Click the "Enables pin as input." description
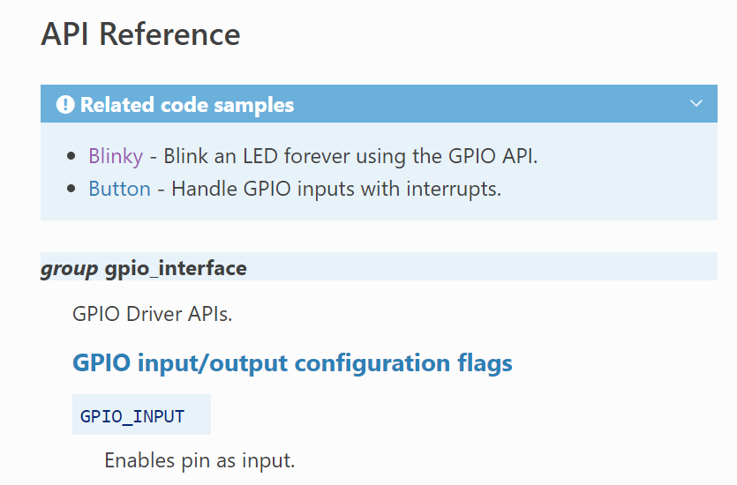737x485 pixels. pyautogui.click(x=199, y=460)
